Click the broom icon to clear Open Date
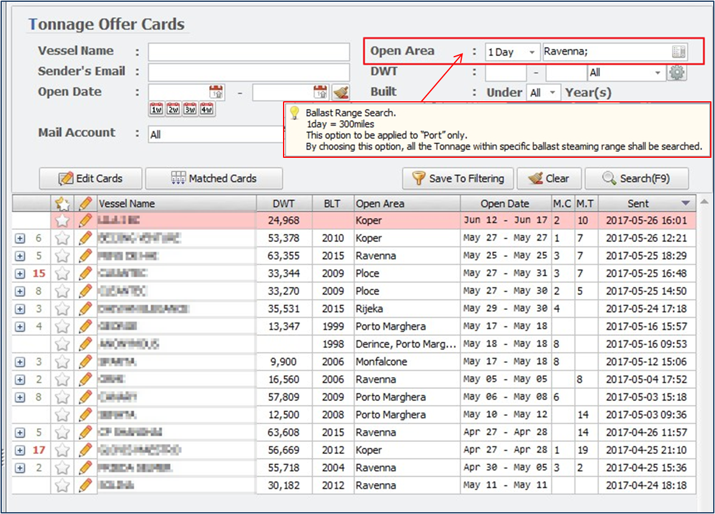 (340, 92)
